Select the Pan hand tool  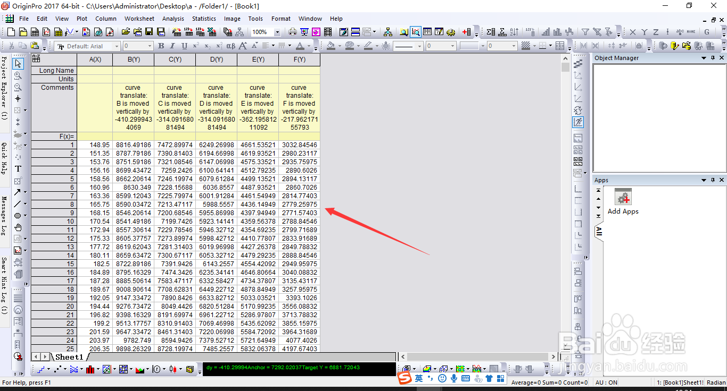coord(18,227)
